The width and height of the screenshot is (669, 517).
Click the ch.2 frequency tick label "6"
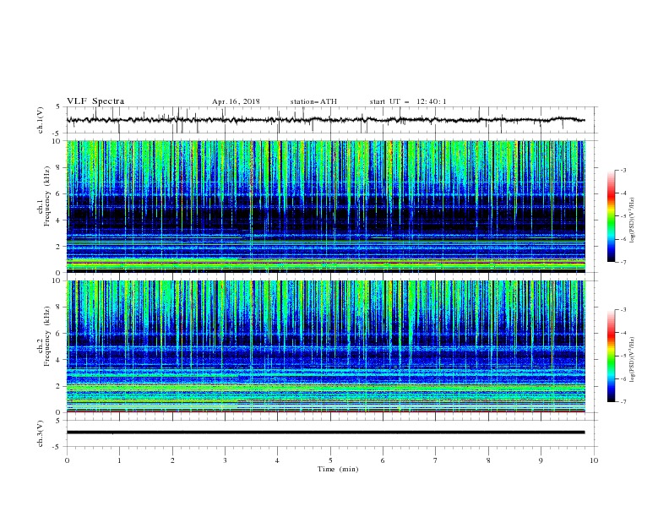[59, 334]
